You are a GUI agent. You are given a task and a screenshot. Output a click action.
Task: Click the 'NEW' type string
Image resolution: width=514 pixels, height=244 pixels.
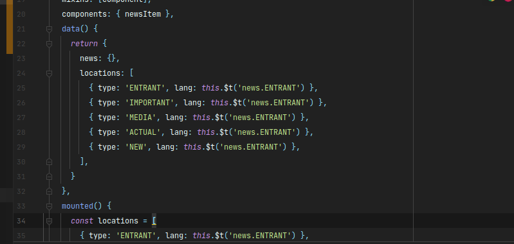coord(136,147)
